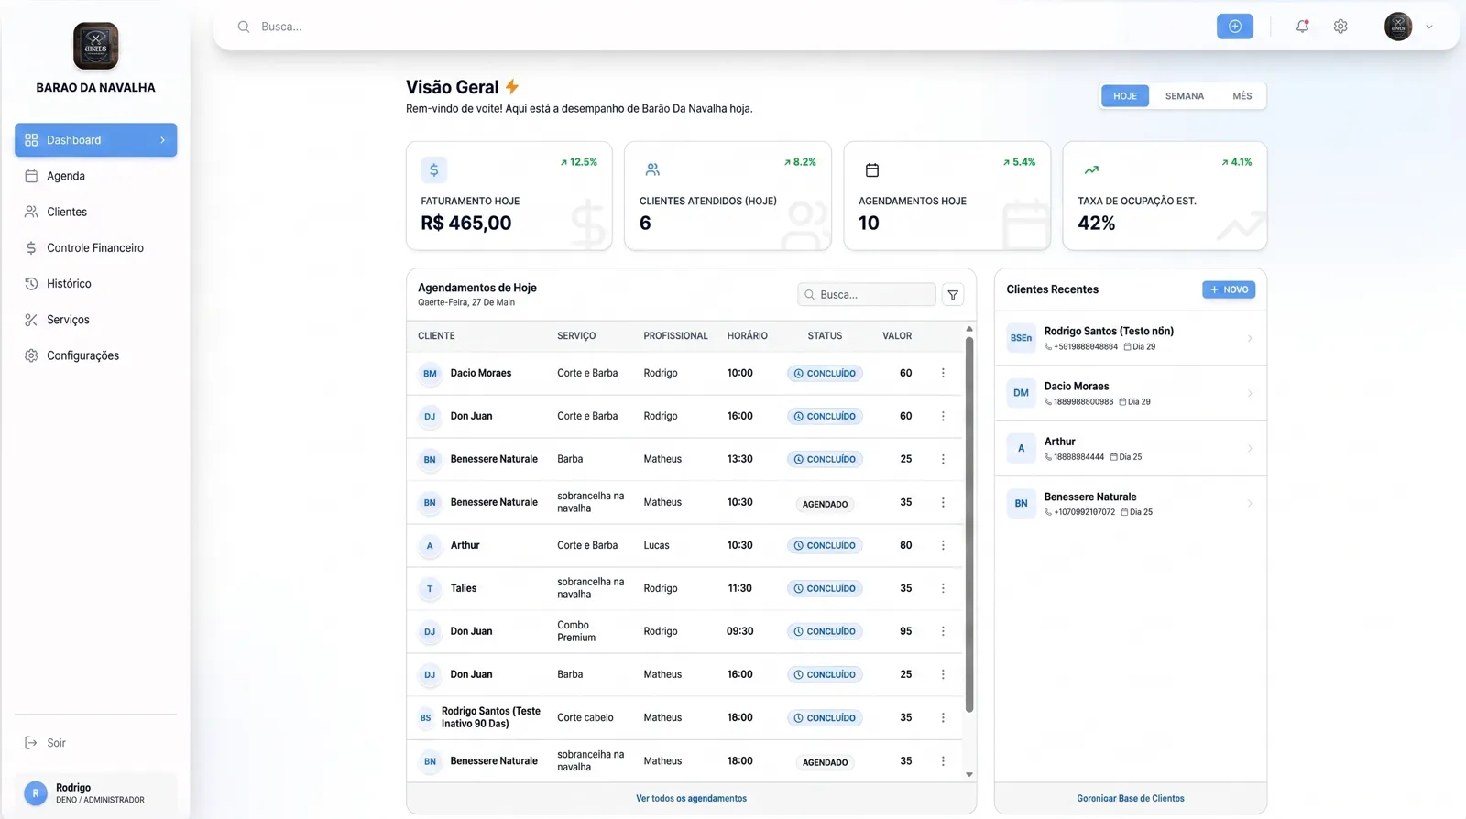Switch to the Semana tab
This screenshot has height=819, width=1466.
(x=1184, y=96)
